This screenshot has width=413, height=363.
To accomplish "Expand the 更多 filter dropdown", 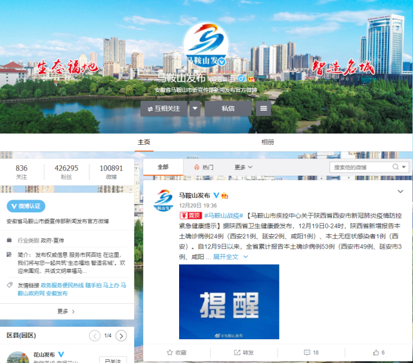I will (244, 167).
